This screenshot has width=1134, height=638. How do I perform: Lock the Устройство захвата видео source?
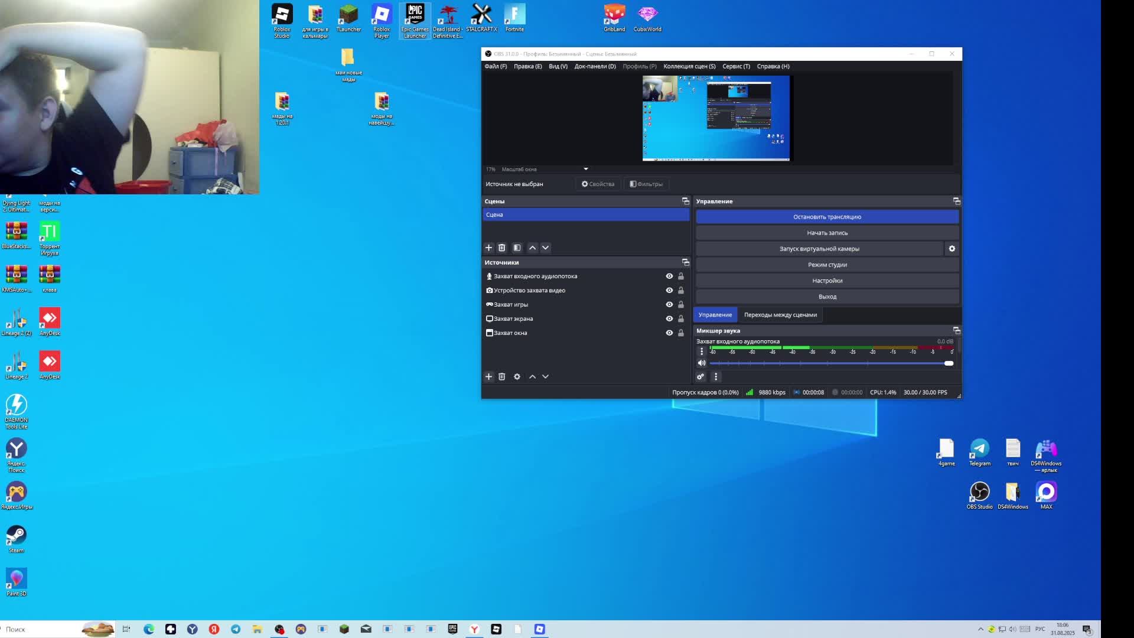pos(680,290)
